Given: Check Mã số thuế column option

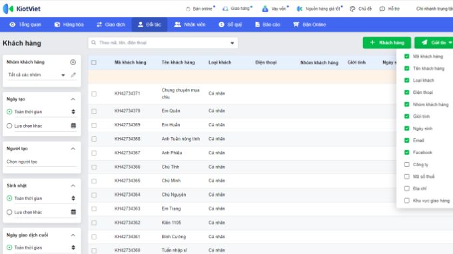Looking at the screenshot, I should coord(407,176).
